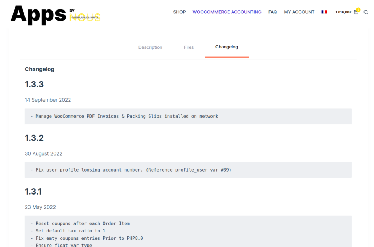Viewport: 374px width, 247px height.
Task: Click the Manage WooCommerce PDF Invoices changelog entry
Action: click(x=126, y=116)
